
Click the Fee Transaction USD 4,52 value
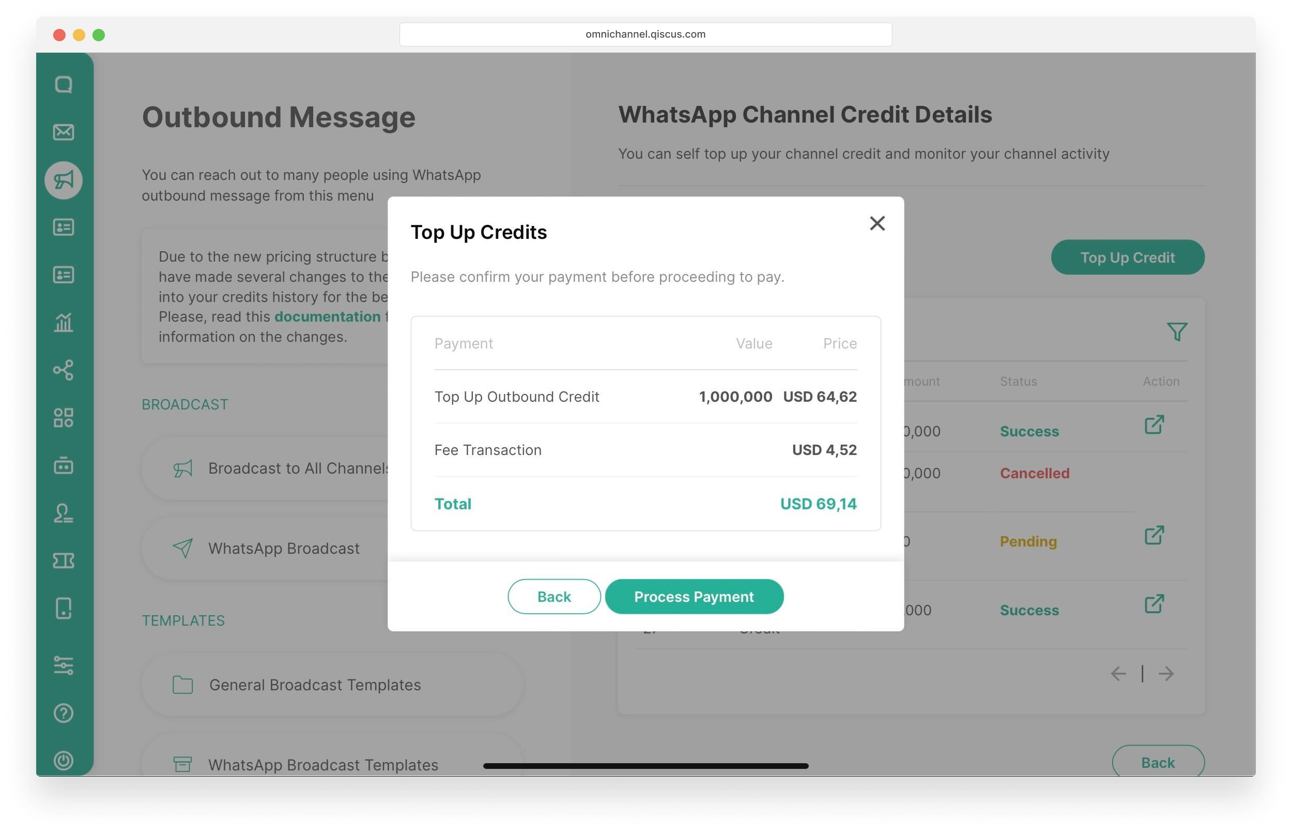tap(824, 450)
